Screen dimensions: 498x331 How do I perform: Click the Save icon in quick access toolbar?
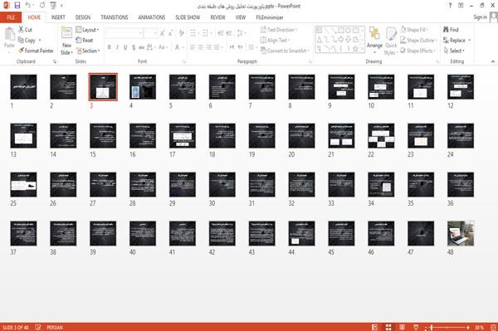pyautogui.click(x=17, y=5)
